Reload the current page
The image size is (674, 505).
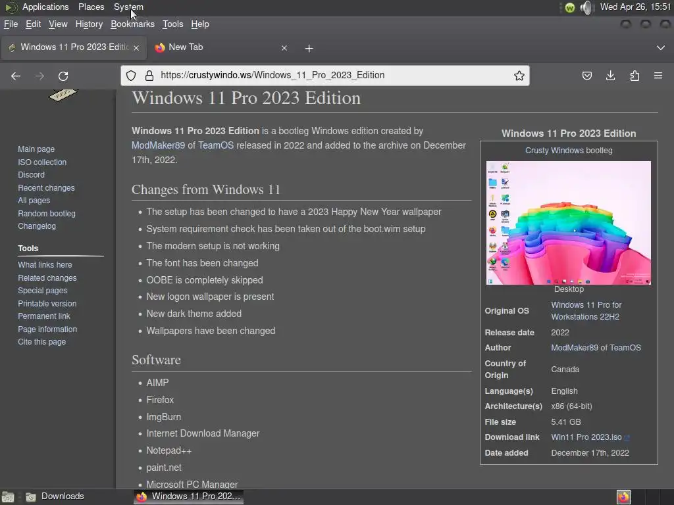[63, 76]
